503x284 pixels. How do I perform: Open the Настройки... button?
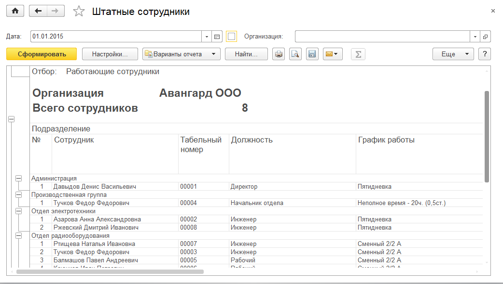click(x=110, y=54)
